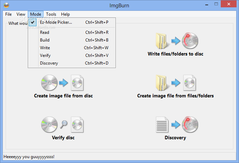The height and width of the screenshot is (163, 239).
Task: Minimize the ImgBurn window
Action: click(207, 4)
